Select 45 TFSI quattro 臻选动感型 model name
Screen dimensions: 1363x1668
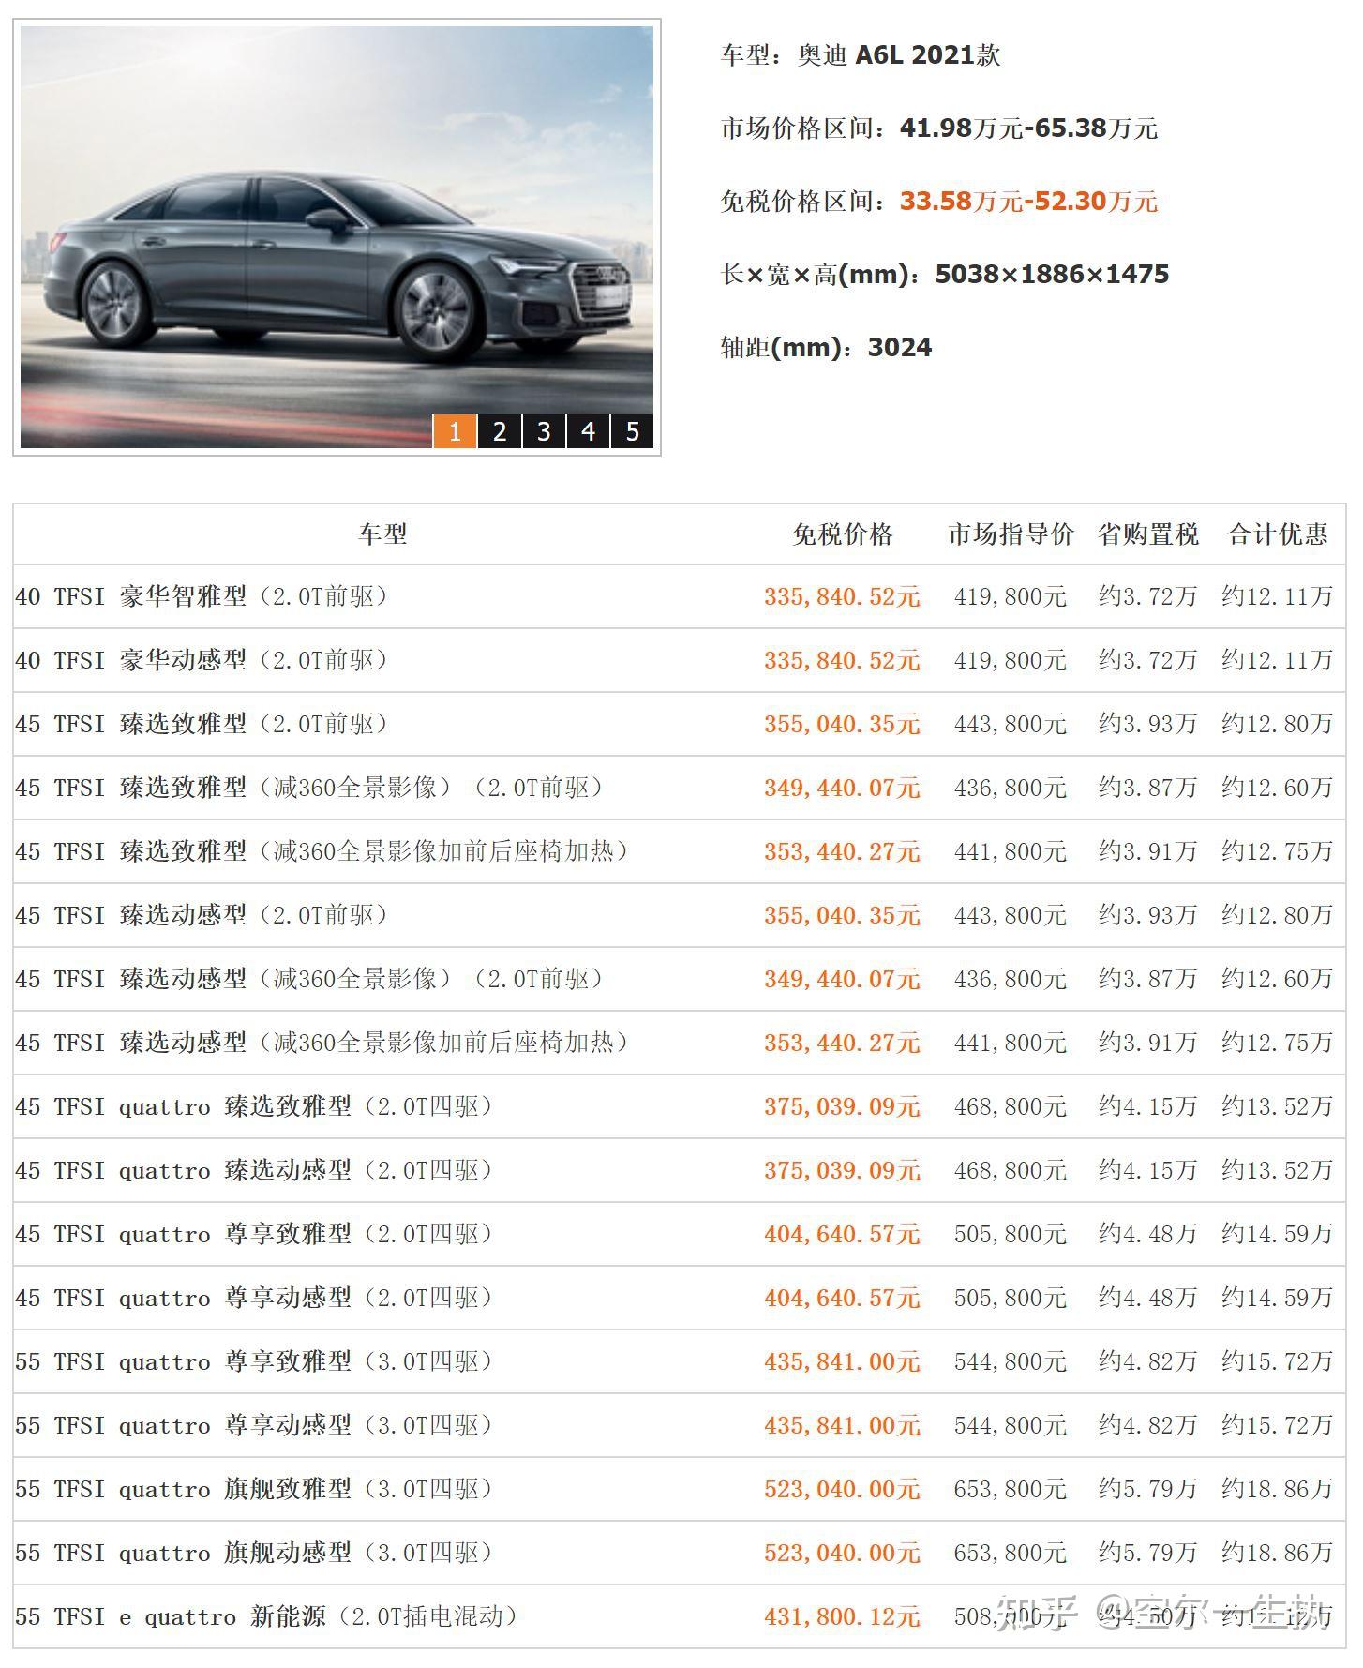point(254,1170)
